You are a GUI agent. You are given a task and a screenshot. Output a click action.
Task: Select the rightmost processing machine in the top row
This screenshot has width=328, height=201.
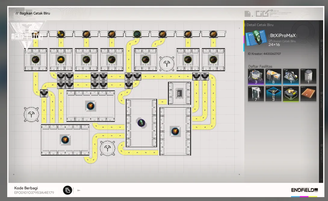tap(213, 59)
